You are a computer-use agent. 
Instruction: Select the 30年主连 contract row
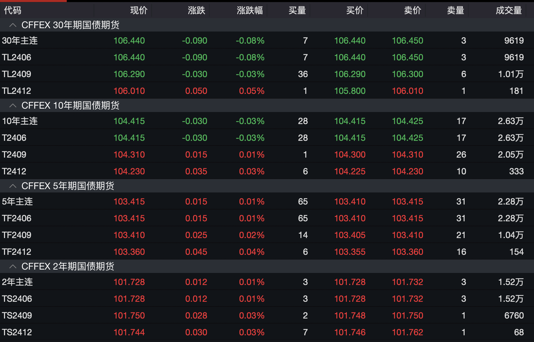pos(267,41)
